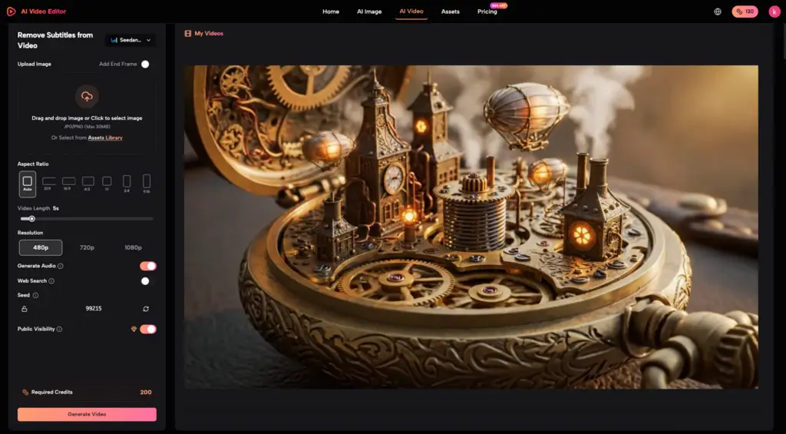Open the Assets Library link
This screenshot has width=786, height=434.
coord(105,137)
